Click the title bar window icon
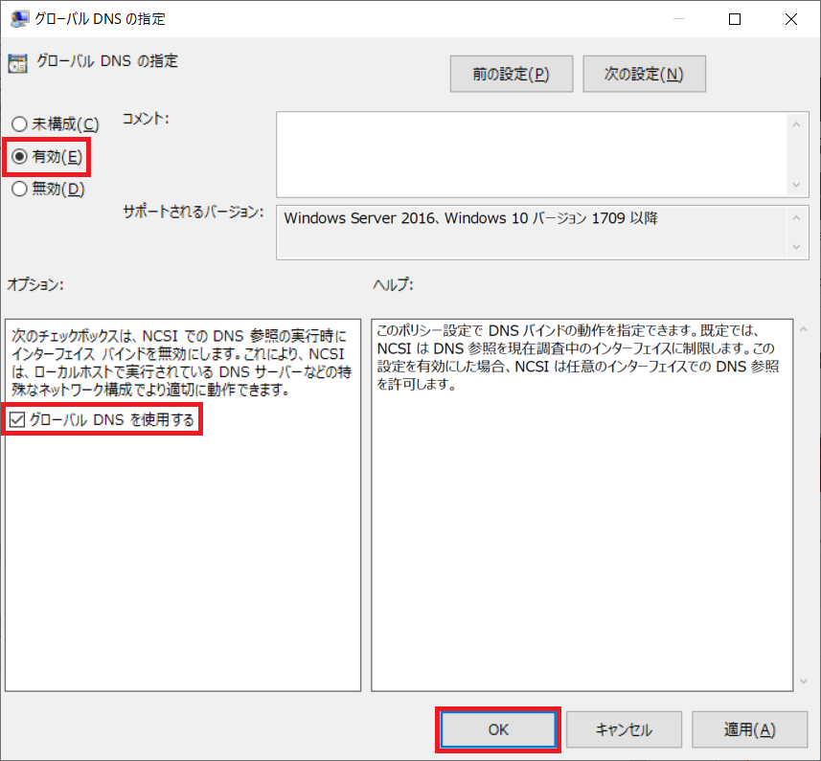This screenshot has height=761, width=821. 19,19
